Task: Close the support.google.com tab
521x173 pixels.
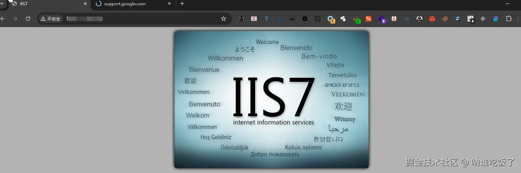Action: (x=169, y=4)
